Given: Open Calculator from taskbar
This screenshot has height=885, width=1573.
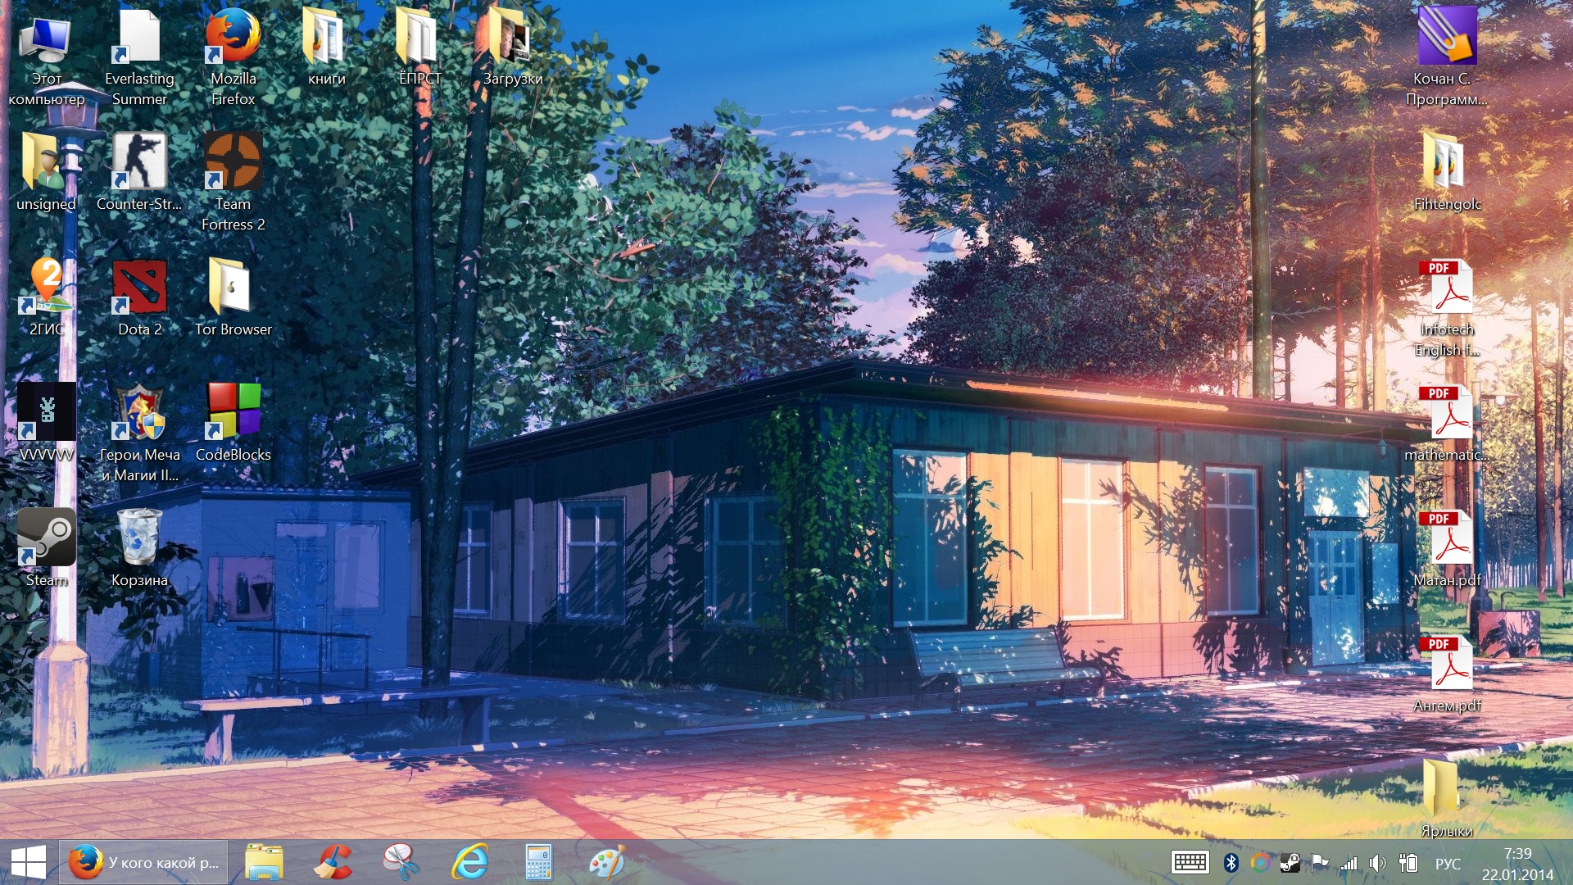Looking at the screenshot, I should click(x=538, y=862).
